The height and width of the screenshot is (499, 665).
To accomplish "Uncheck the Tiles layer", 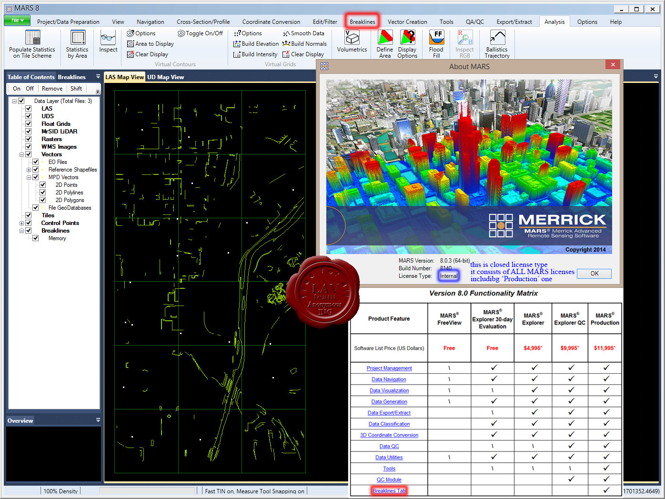I will [x=29, y=215].
